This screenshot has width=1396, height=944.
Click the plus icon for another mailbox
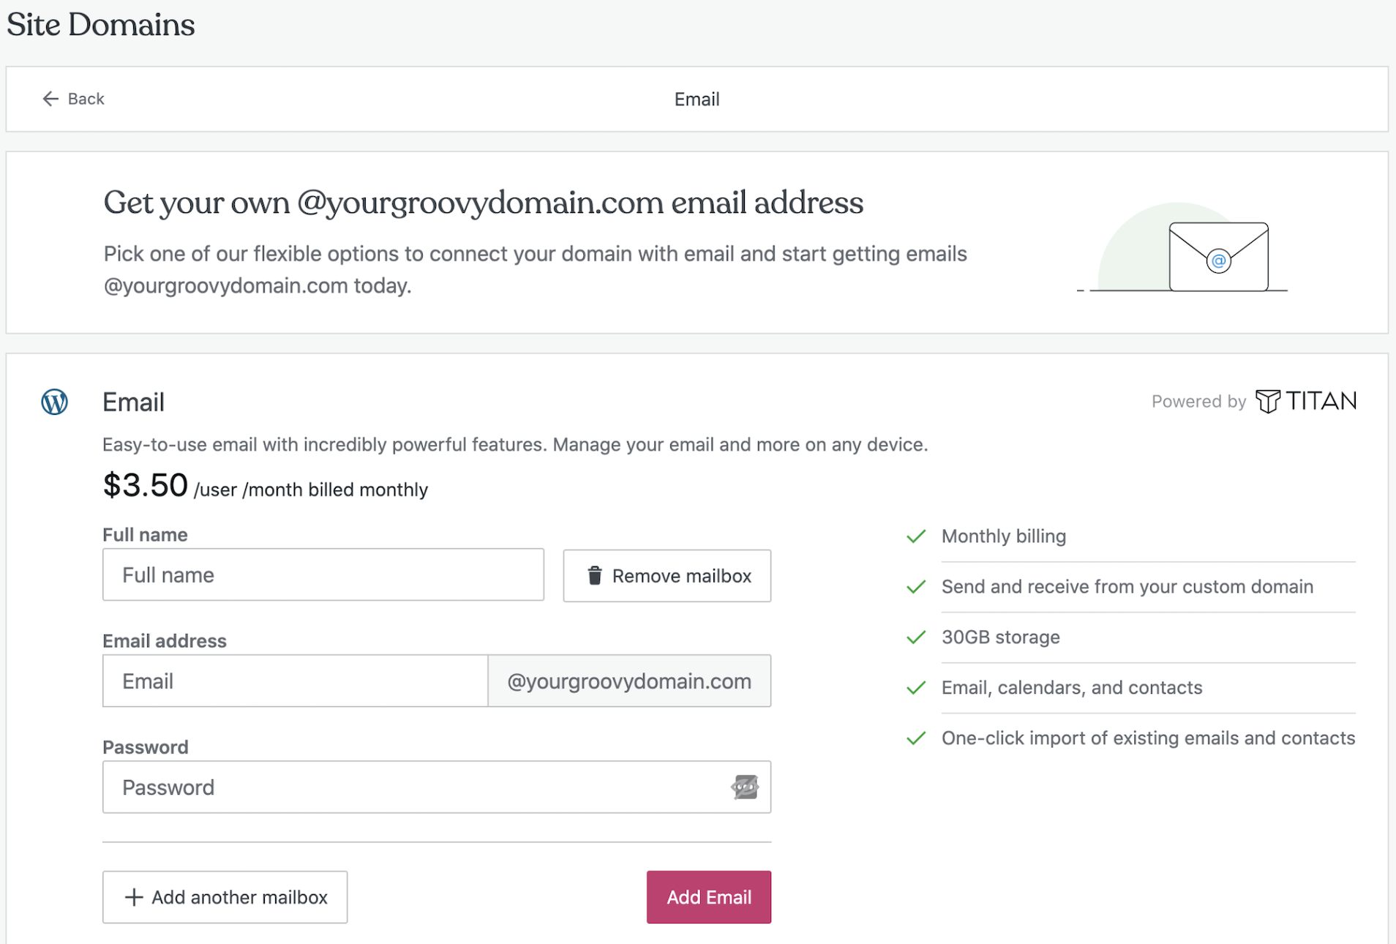pyautogui.click(x=134, y=897)
